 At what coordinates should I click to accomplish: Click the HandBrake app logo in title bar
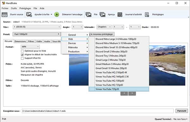pos(3,3)
